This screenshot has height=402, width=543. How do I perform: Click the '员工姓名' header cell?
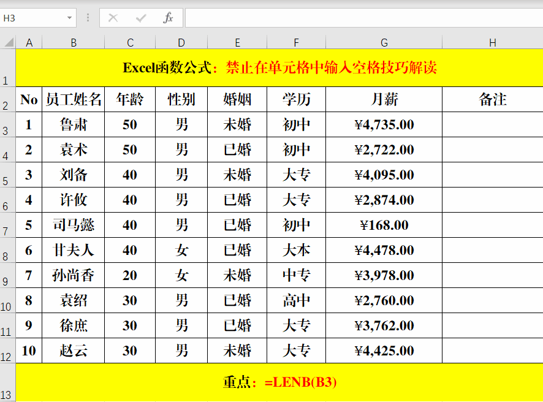74,99
